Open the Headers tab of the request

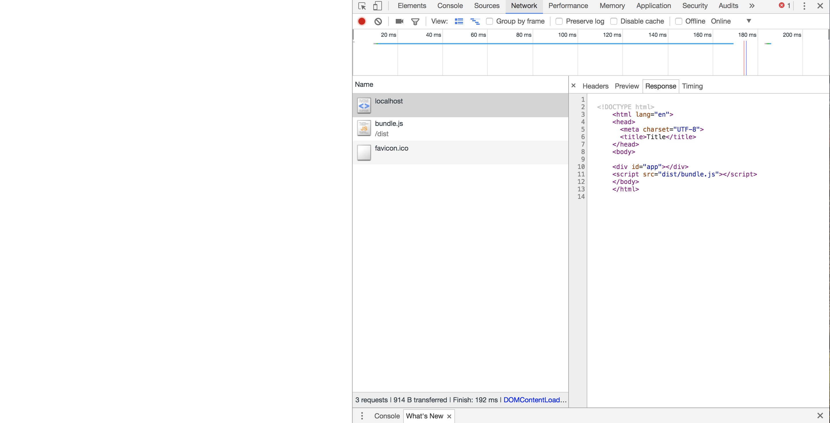pos(595,86)
